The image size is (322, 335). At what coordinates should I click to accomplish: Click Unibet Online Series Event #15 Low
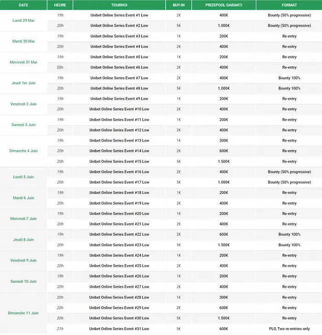[119, 161]
